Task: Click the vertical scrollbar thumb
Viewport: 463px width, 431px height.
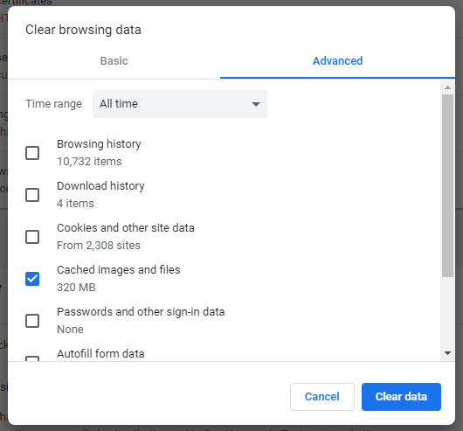Action: pyautogui.click(x=447, y=185)
